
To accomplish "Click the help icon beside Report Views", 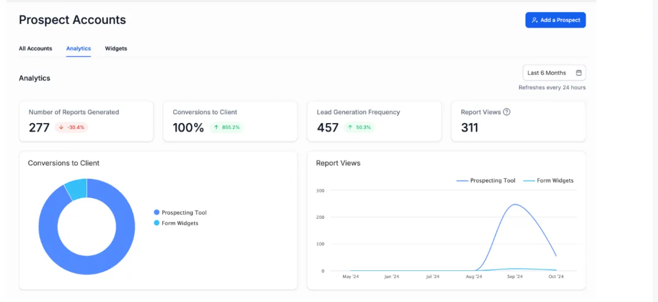I will pyautogui.click(x=507, y=112).
